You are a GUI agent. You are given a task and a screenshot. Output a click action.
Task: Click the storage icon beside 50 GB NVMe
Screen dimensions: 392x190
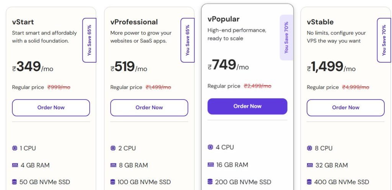[15, 182]
